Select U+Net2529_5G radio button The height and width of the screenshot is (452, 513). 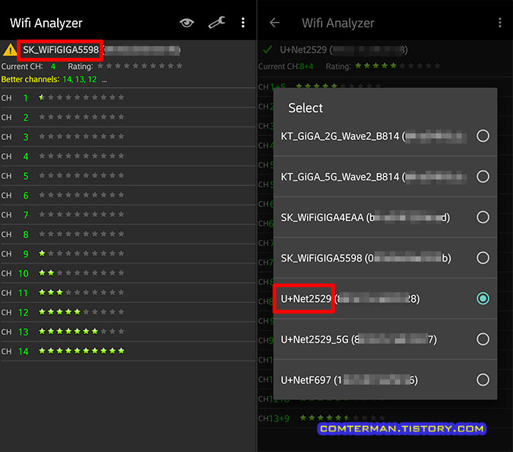click(x=482, y=339)
